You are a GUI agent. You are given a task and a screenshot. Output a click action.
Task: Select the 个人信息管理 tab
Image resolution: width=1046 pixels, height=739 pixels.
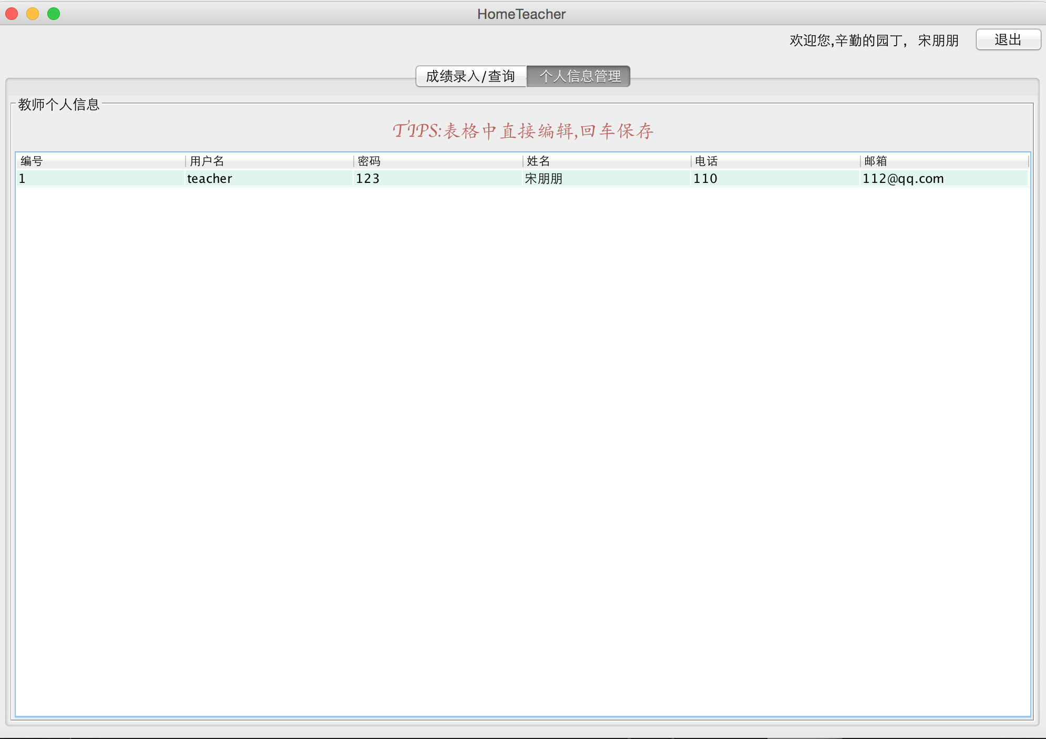click(x=579, y=76)
